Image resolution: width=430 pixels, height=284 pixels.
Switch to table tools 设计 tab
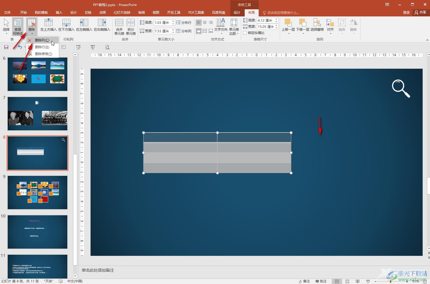237,13
